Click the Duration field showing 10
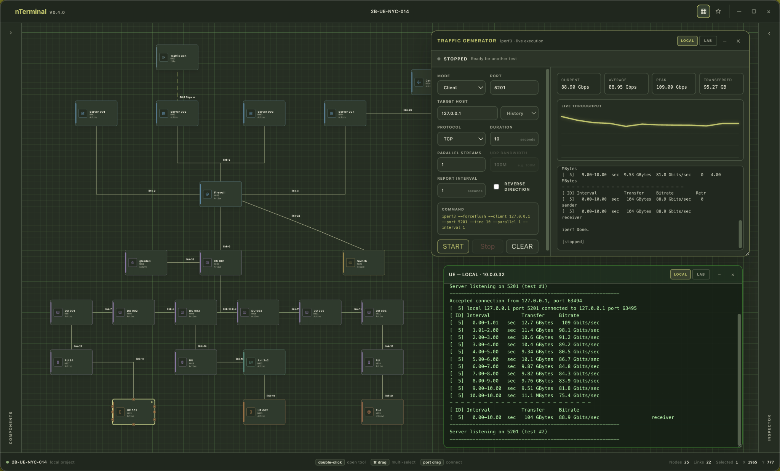 514,139
